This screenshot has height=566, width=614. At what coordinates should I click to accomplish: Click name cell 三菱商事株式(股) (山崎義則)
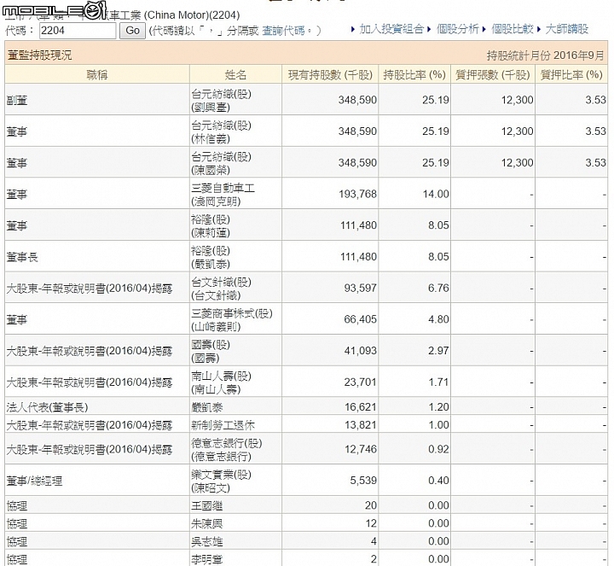coord(235,320)
